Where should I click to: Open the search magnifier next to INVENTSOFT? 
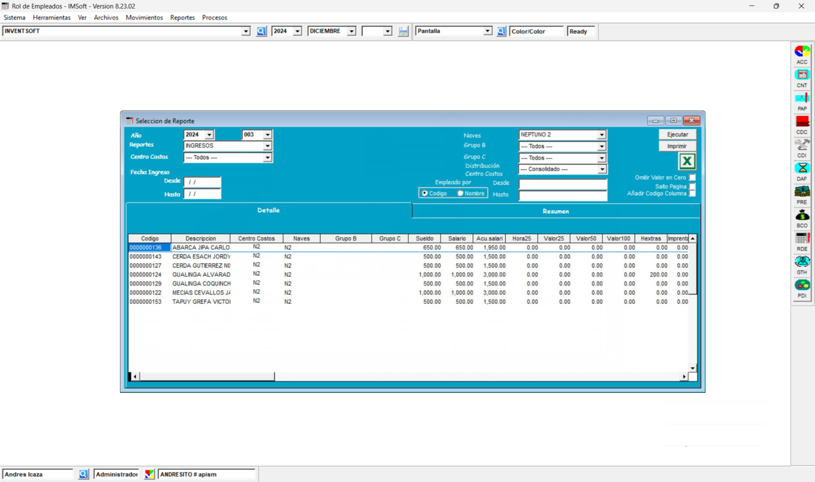[x=261, y=31]
